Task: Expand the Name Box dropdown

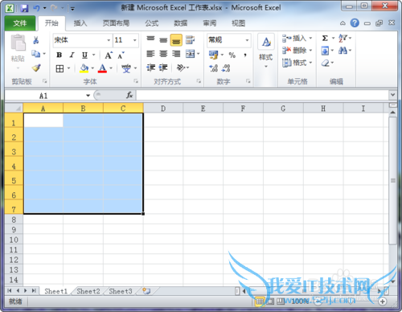Action: [x=88, y=96]
